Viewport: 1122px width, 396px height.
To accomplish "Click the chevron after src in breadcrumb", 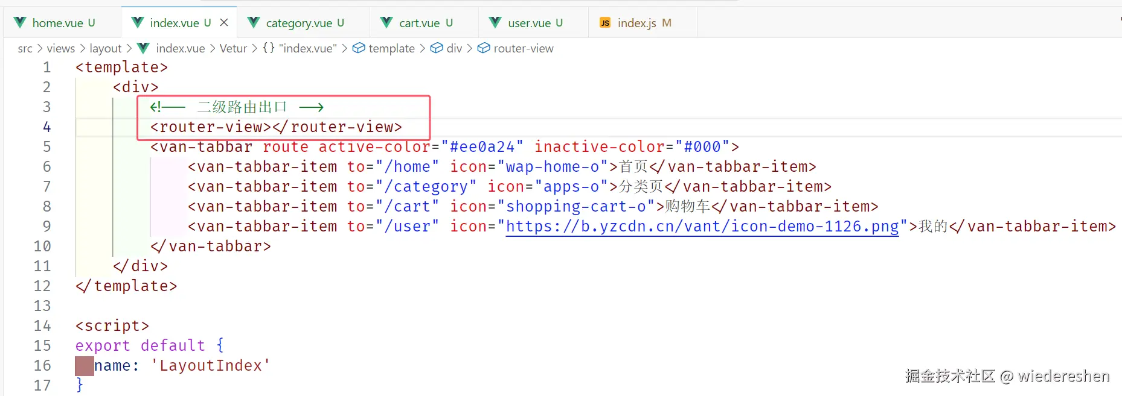I will point(40,48).
